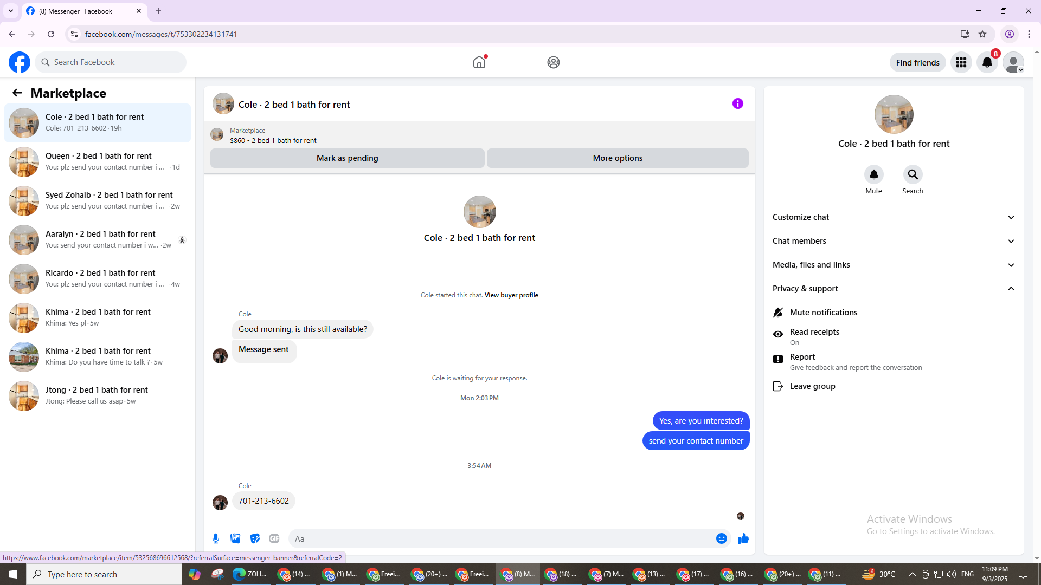This screenshot has width=1041, height=585.
Task: Open Cole's 2 bed 1 bath conversation
Action: 98,123
